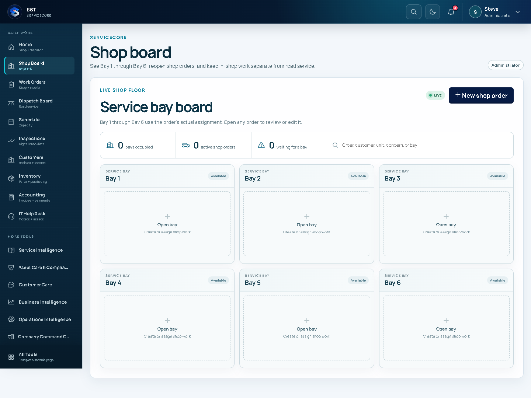Click the bays occupied building icon
This screenshot has height=398, width=531.
[110, 145]
